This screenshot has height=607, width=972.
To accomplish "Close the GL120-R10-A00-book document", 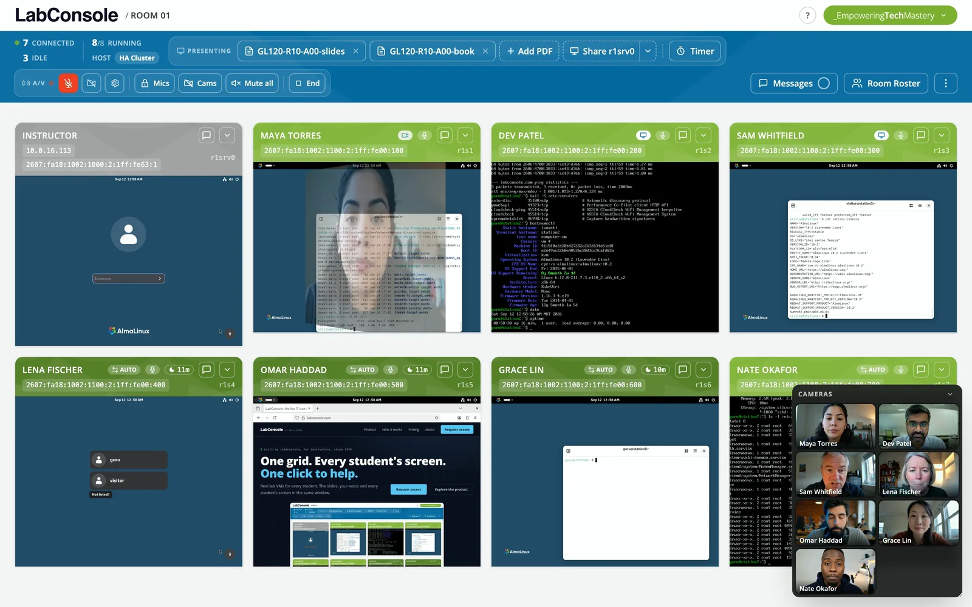I will click(485, 51).
